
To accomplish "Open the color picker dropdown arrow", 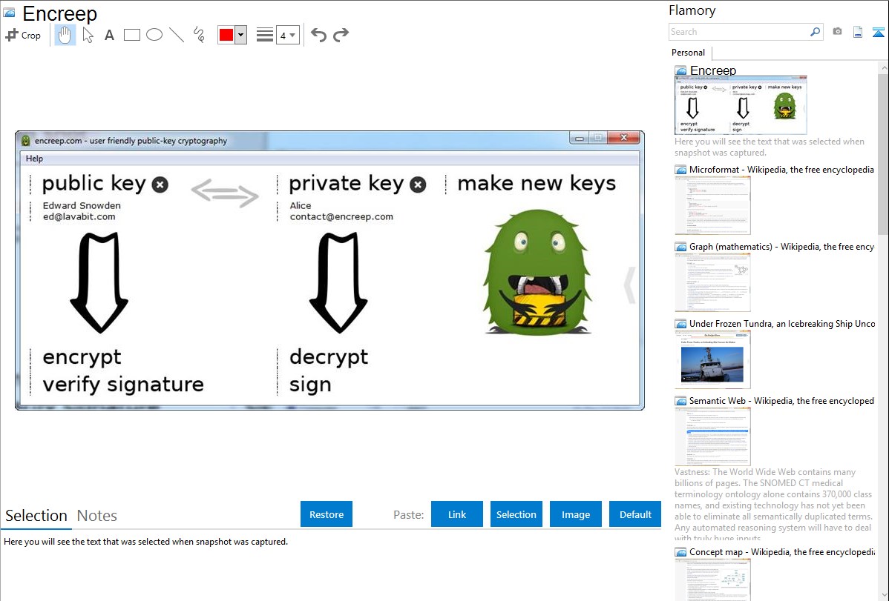I will tap(241, 35).
